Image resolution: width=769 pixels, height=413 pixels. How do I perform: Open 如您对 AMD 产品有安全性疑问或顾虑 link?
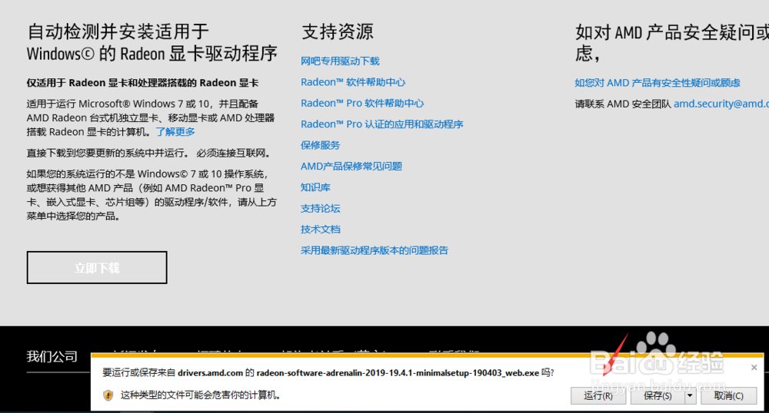[657, 83]
